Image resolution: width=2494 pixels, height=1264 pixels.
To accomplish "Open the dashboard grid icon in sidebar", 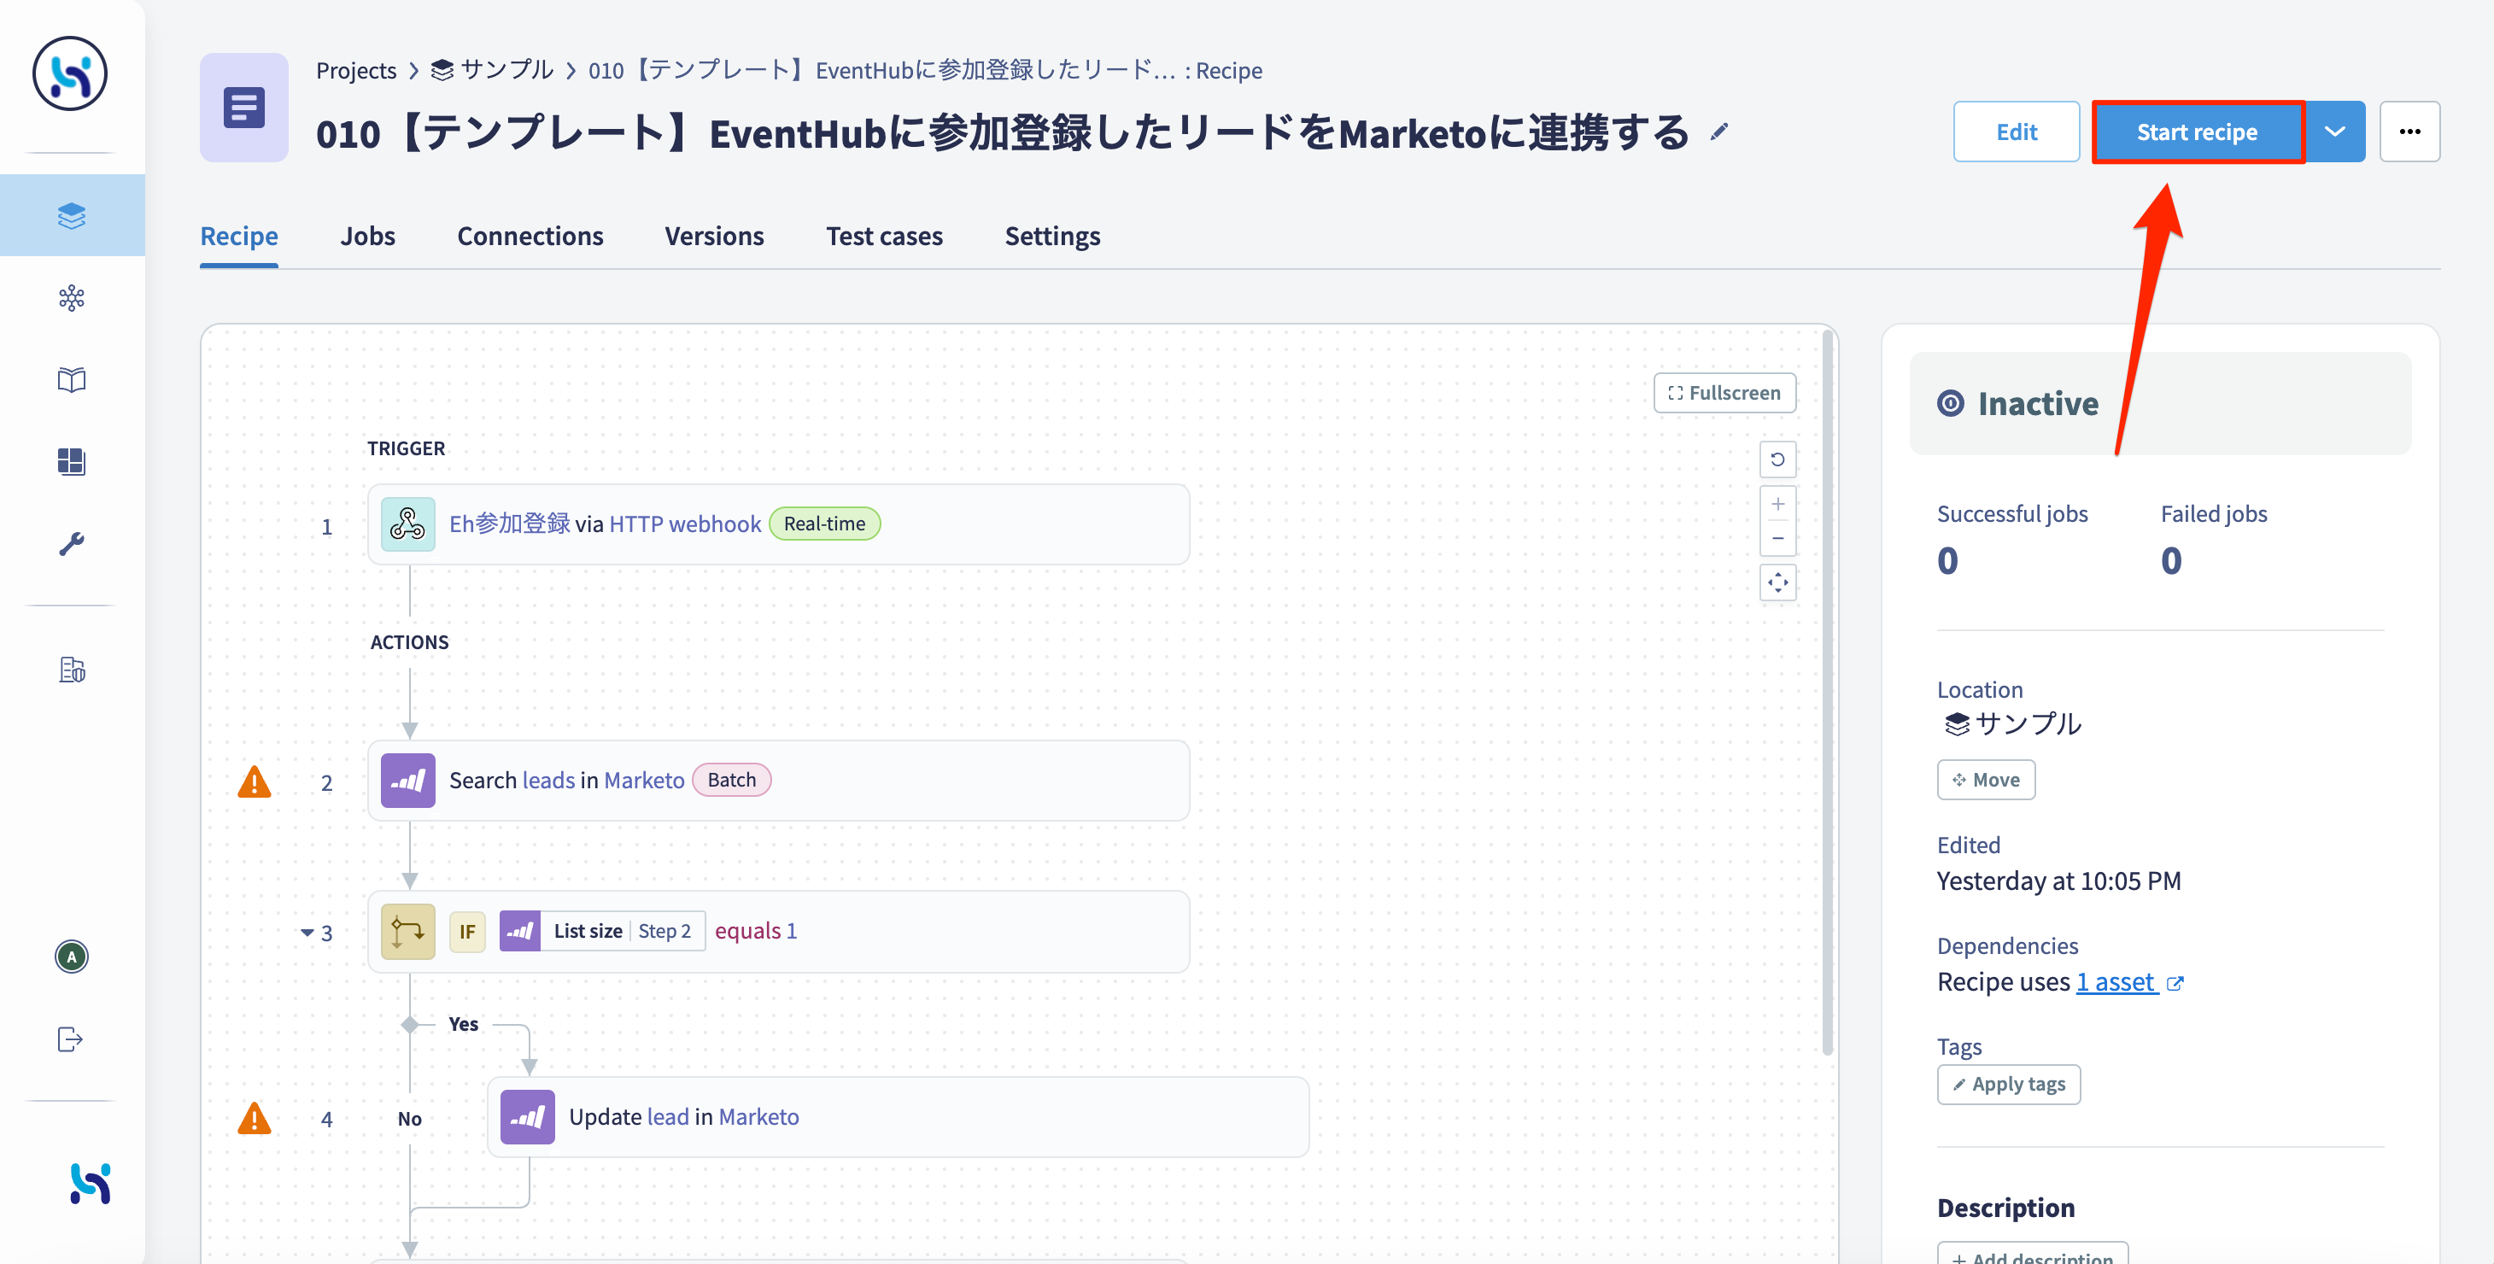I will click(72, 460).
